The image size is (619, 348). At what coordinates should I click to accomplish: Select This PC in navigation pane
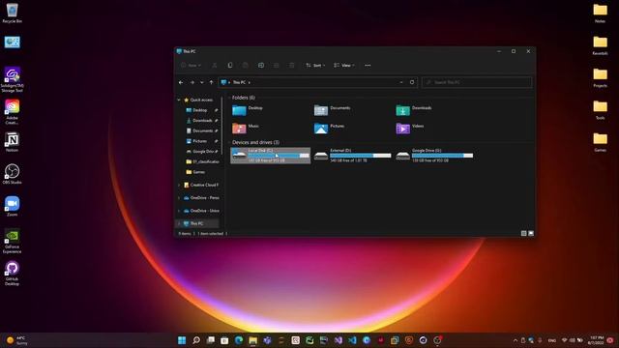[196, 223]
